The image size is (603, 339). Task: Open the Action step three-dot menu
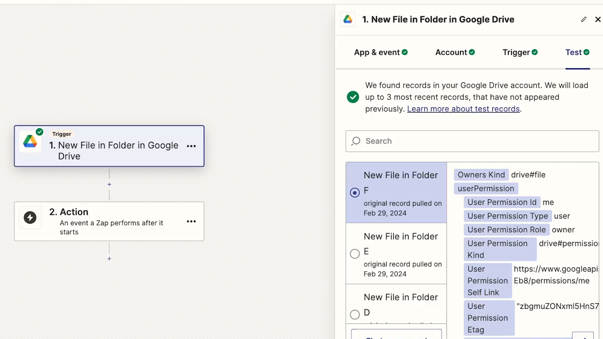[191, 221]
